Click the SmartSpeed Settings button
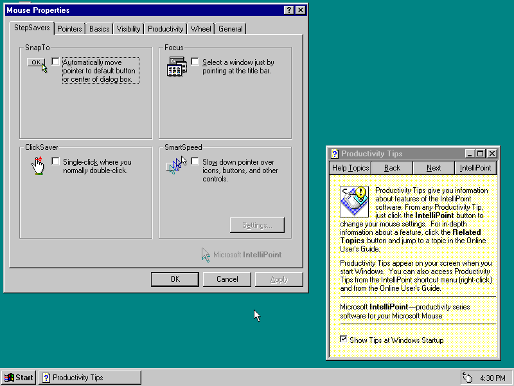The width and height of the screenshot is (514, 386). pyautogui.click(x=258, y=225)
